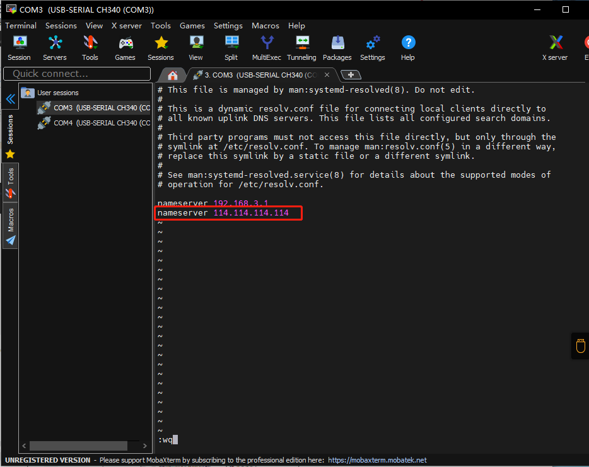The width and height of the screenshot is (589, 467).
Task: Open the View toolbar icon
Action: tap(195, 48)
